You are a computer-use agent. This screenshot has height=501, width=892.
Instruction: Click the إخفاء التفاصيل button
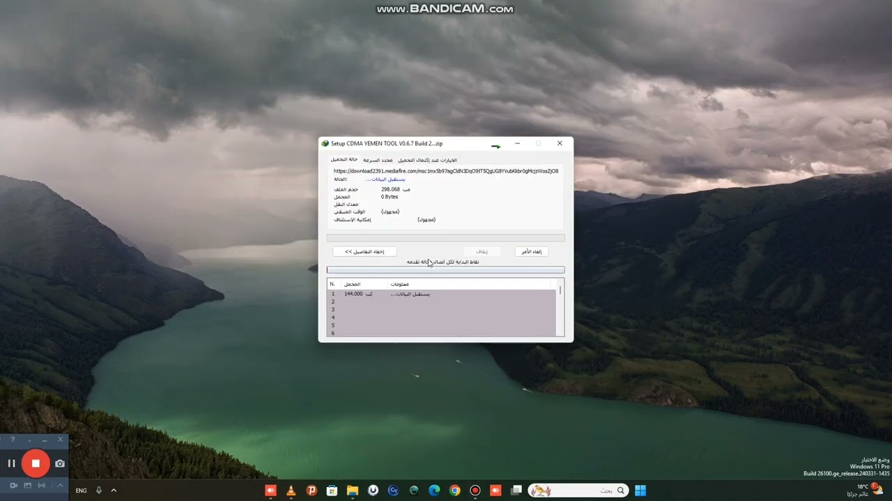[x=364, y=251]
